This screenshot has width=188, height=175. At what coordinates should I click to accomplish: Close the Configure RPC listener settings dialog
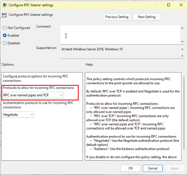[181, 5]
